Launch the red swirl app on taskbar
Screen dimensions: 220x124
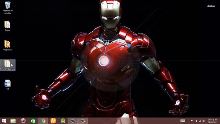tap(23, 121)
